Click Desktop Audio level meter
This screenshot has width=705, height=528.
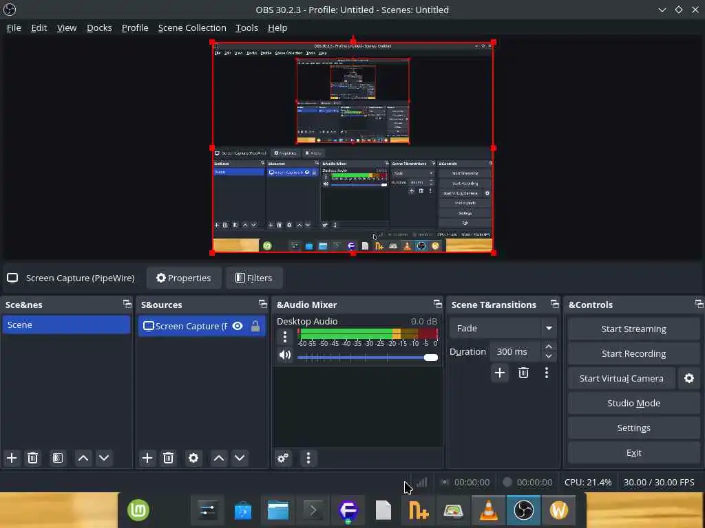click(368, 333)
